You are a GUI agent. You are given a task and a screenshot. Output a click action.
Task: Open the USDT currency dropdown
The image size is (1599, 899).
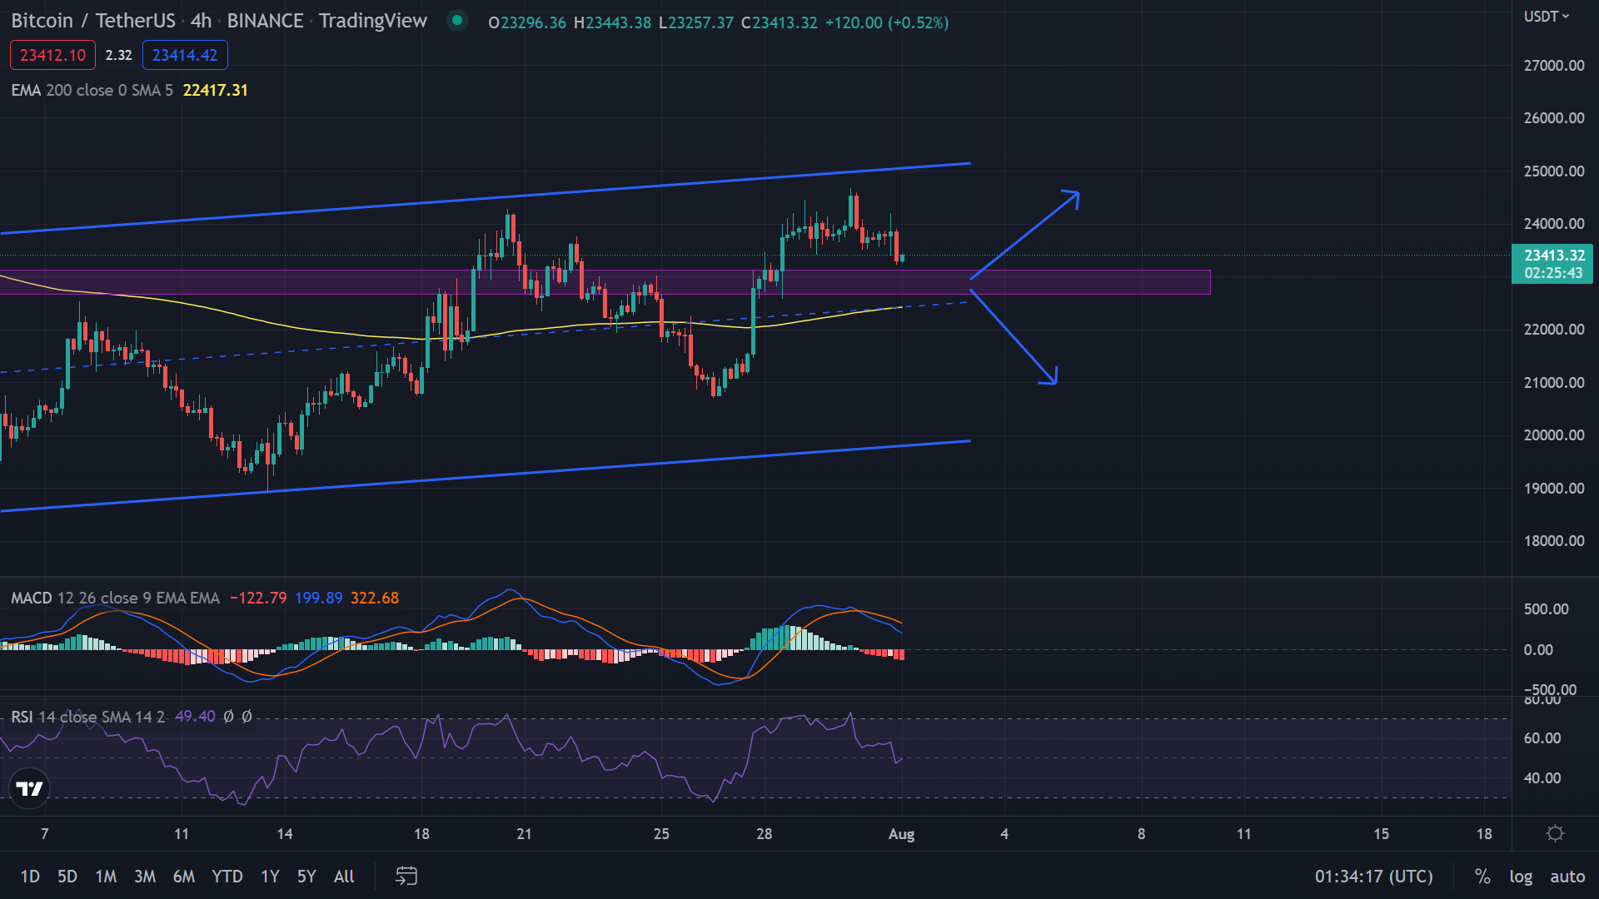(1547, 17)
